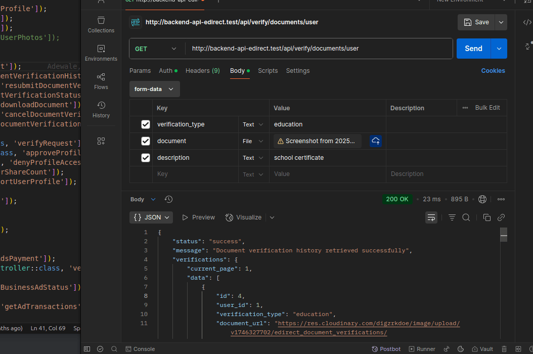Screen dimensions: 533x354
Task: Open the GET method dropdown
Action: click(156, 49)
